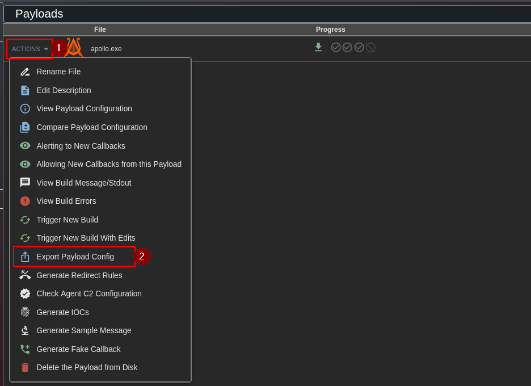531x386 pixels.
Task: Toggle Alerting to New Callbacks eye icon
Action: 25,145
